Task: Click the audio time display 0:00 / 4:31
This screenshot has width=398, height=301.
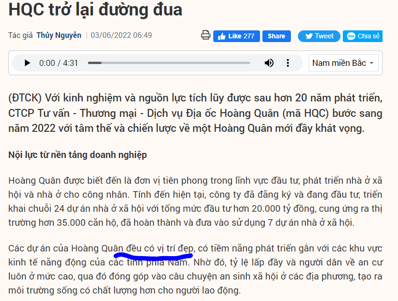Action: click(x=58, y=63)
